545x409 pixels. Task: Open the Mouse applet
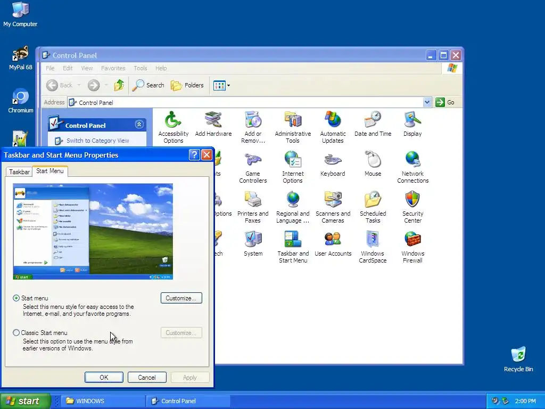pyautogui.click(x=373, y=164)
